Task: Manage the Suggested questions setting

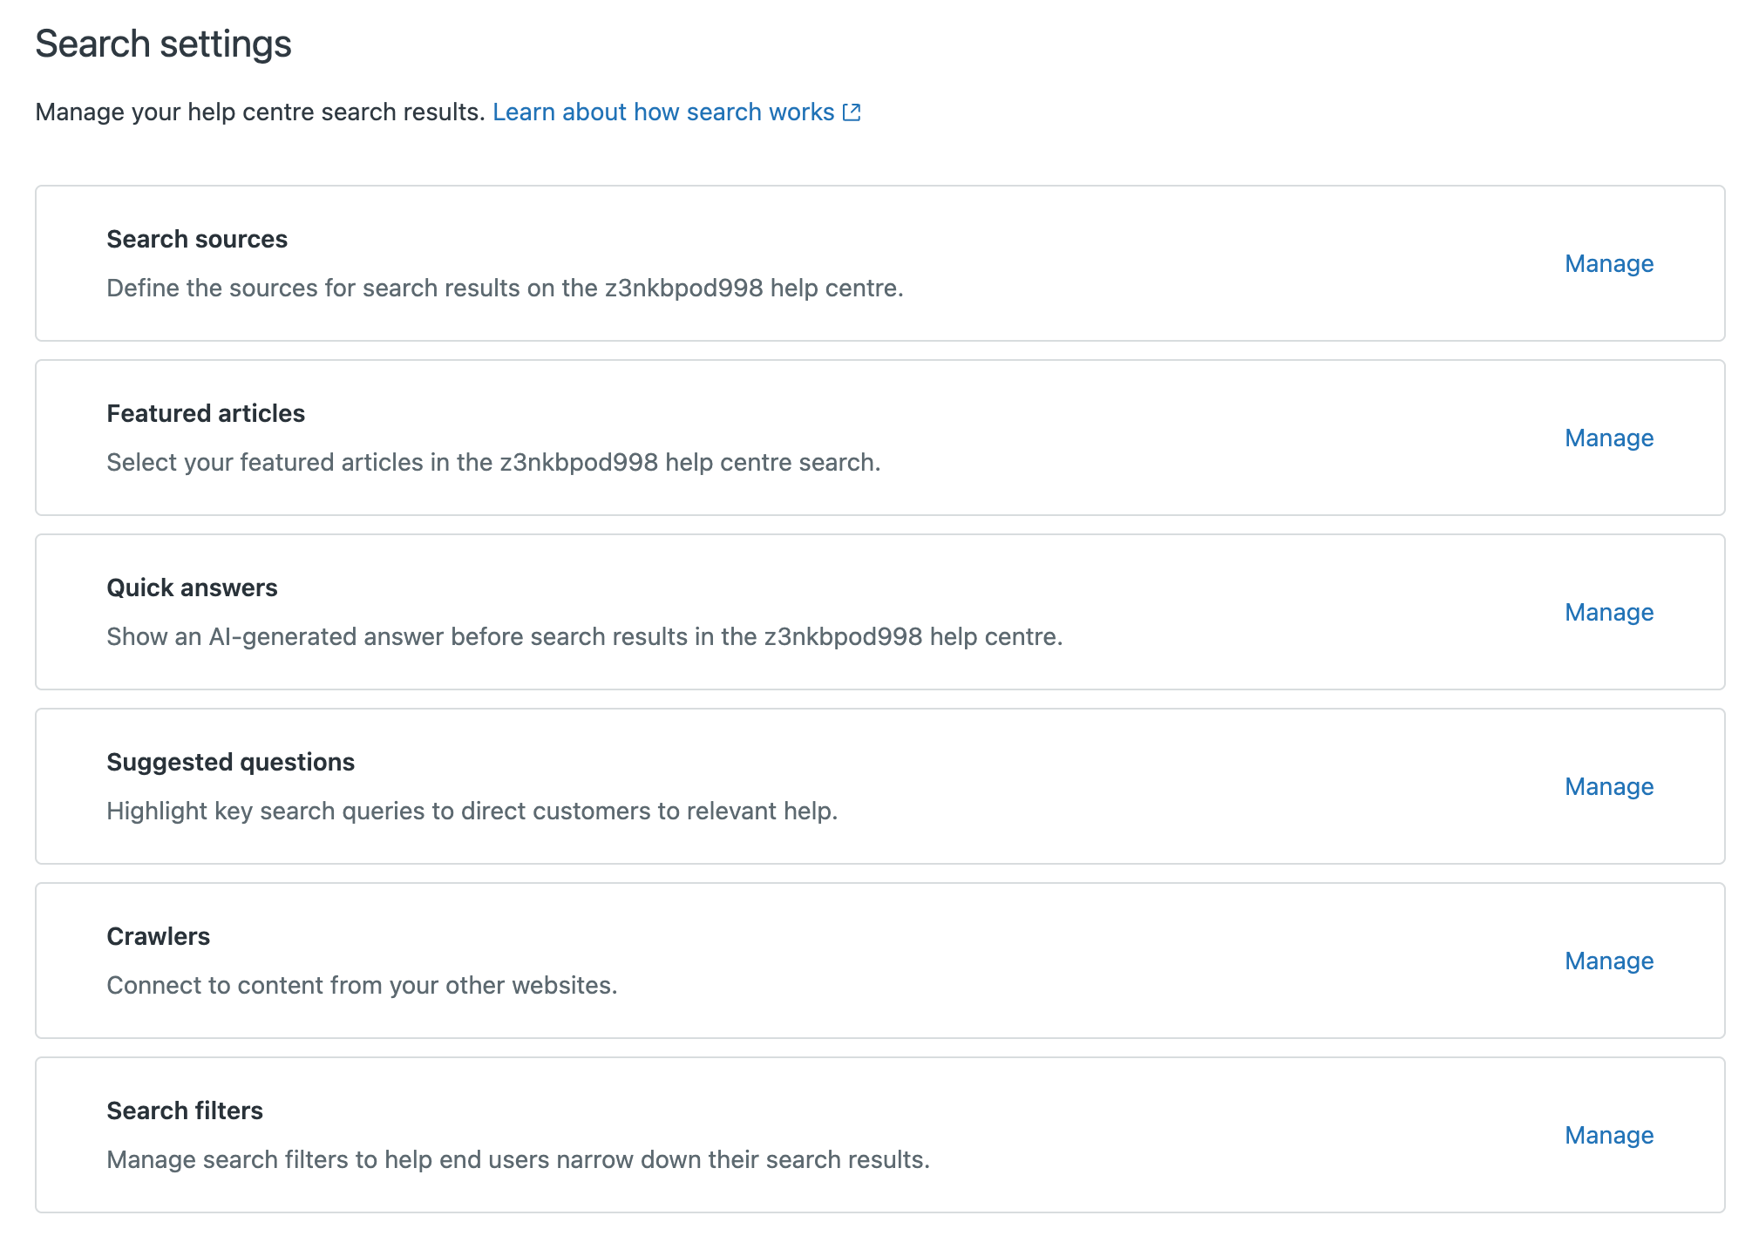Action: tap(1608, 786)
